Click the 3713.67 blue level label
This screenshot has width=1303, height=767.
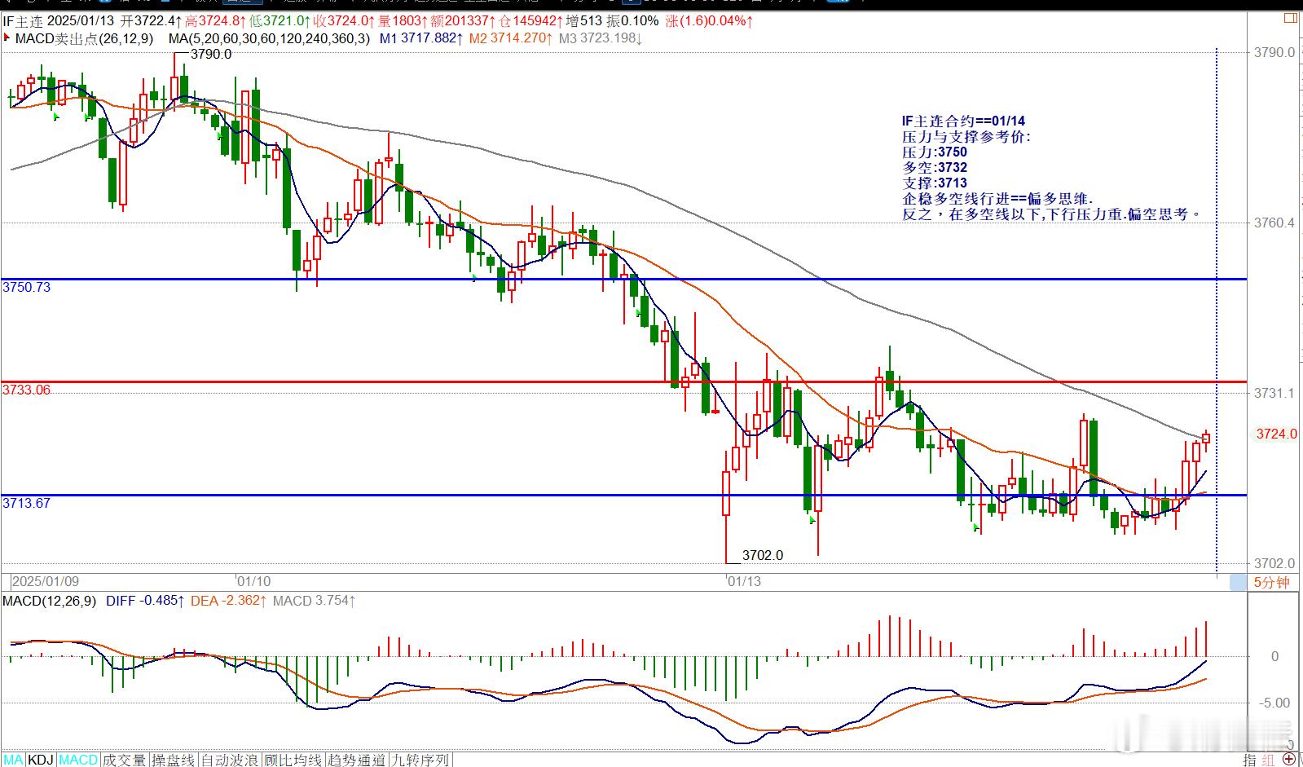coord(26,503)
